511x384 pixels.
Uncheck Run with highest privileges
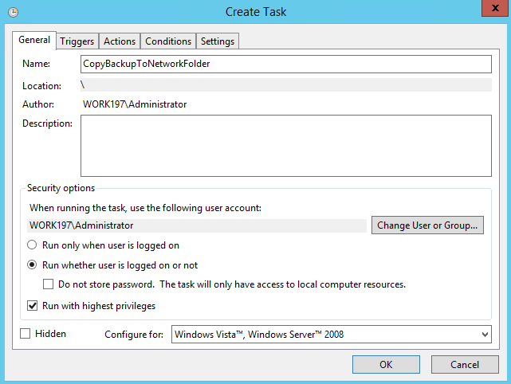pos(33,305)
